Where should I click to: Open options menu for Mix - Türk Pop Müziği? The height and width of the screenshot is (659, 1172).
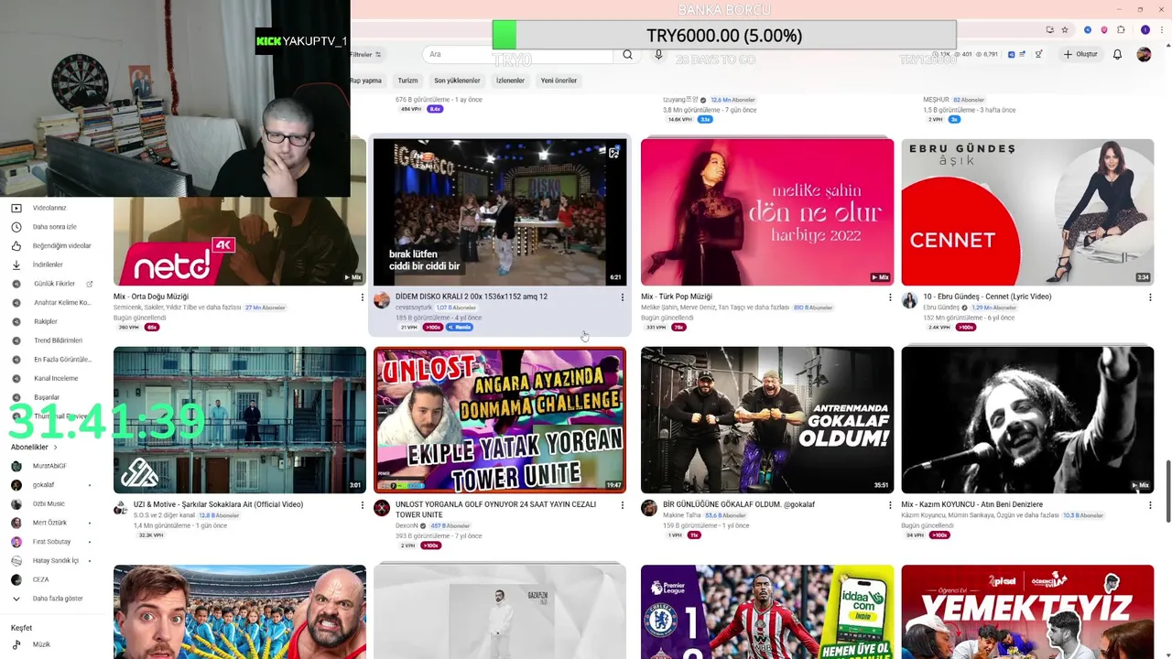[889, 297]
